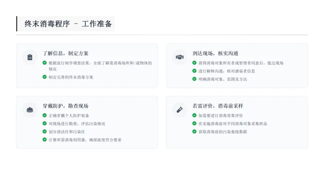Click the check mark beside 进行解释沟通，核对感染者信息
The width and height of the screenshot is (324, 182).
(194, 71)
